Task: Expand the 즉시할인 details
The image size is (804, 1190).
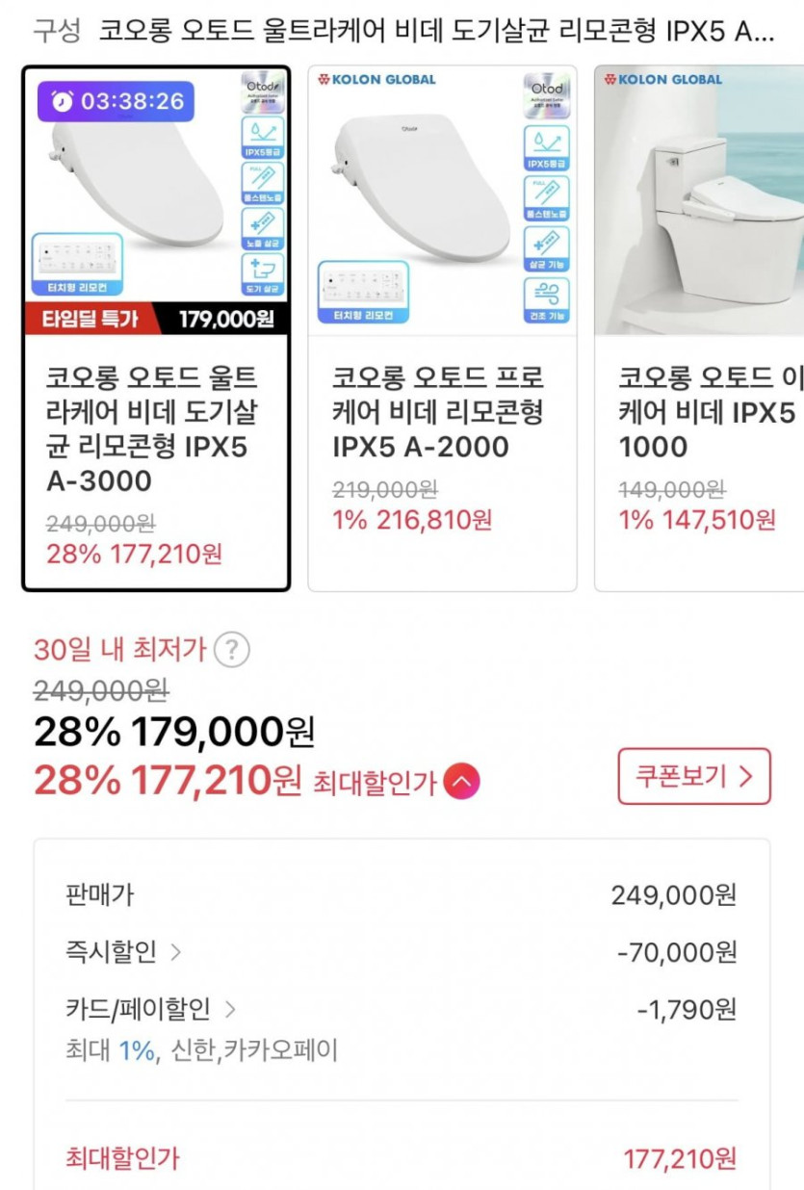Action: pos(174,953)
